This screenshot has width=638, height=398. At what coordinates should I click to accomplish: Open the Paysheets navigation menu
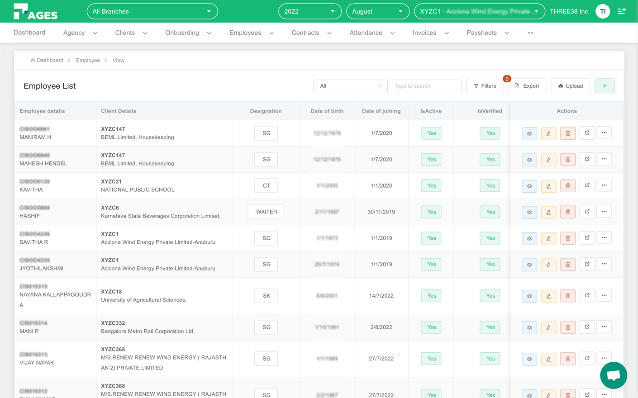(x=487, y=33)
